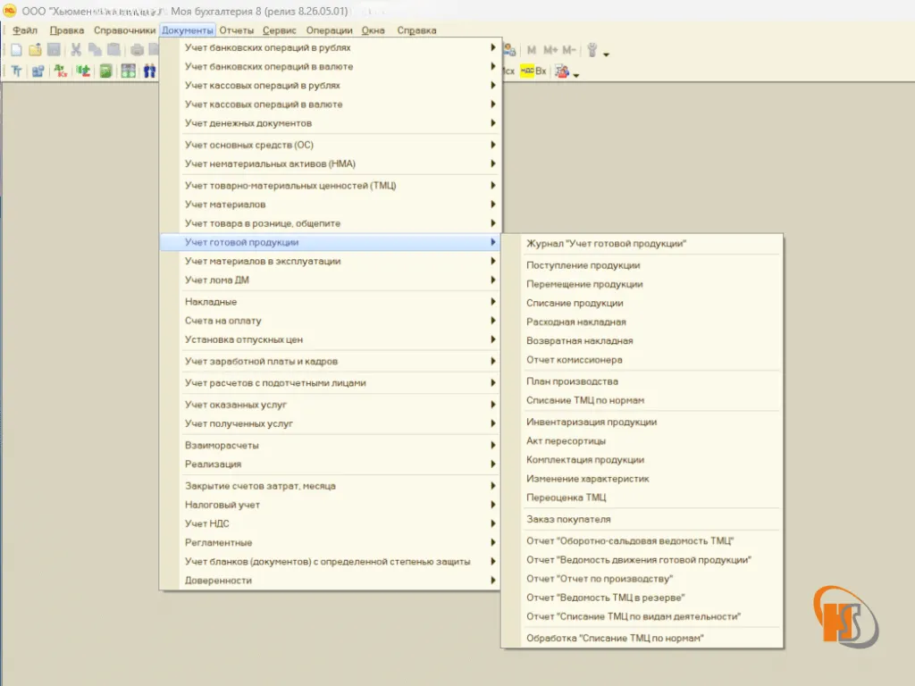Open Обработка "Списание ТМЦ по нормам"
Image resolution: width=915 pixels, height=686 pixels.
pos(642,638)
